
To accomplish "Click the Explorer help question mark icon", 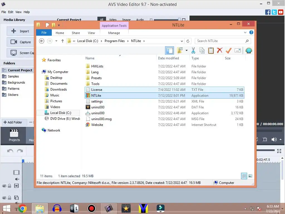I will (251, 32).
